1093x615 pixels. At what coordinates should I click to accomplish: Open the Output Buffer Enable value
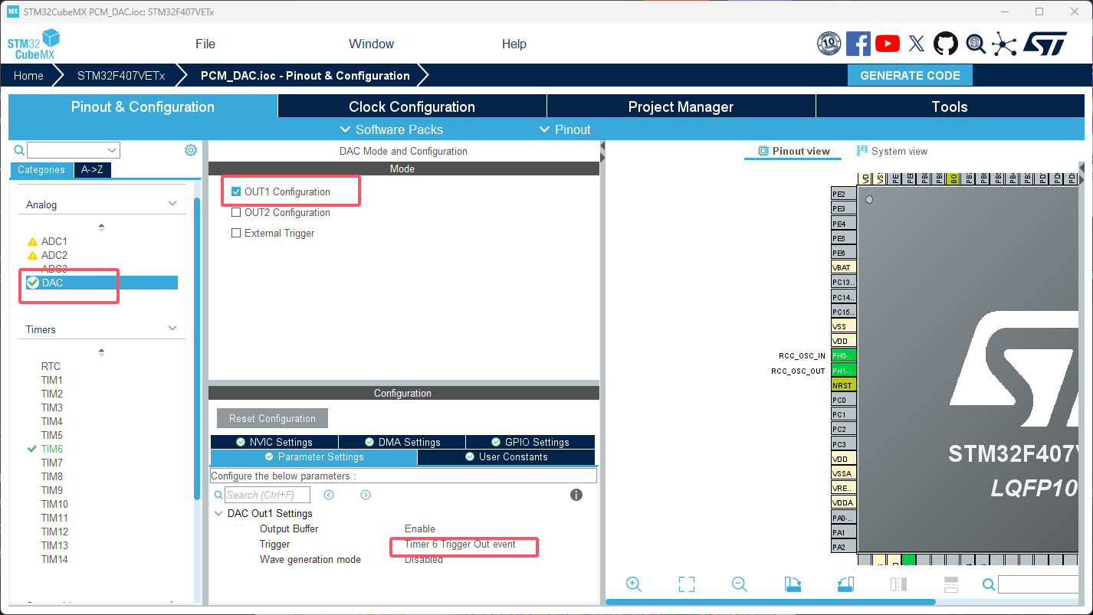coord(420,529)
